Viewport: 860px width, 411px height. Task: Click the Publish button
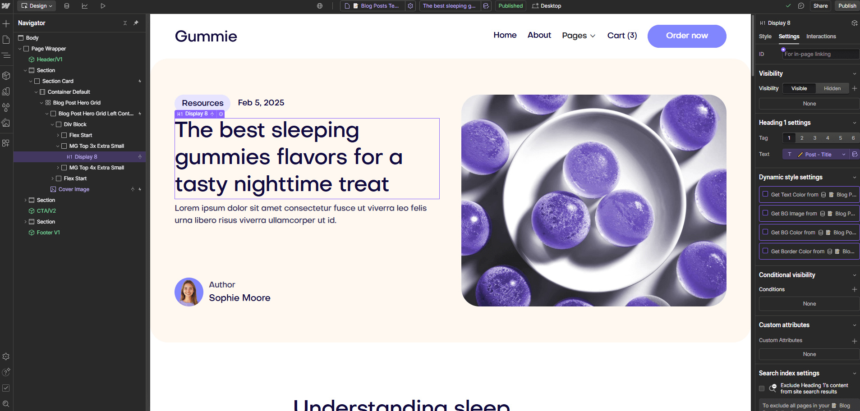coord(847,6)
